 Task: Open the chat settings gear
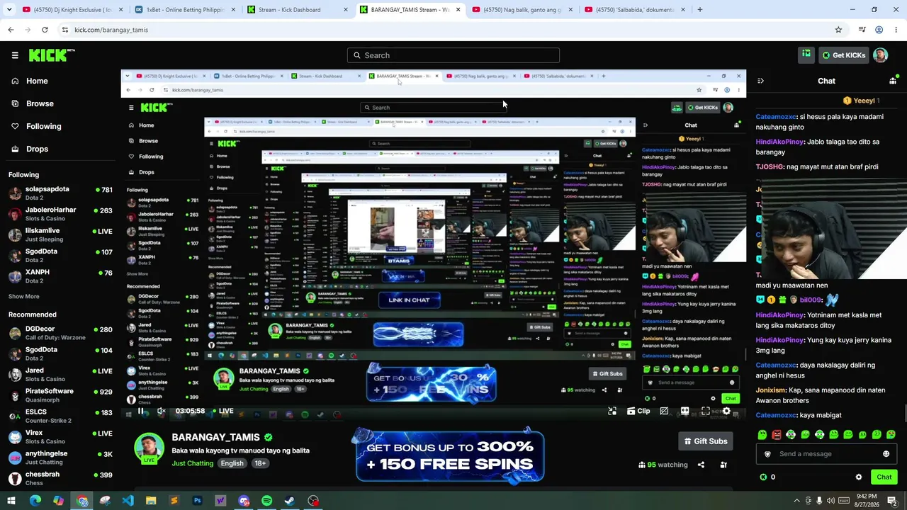coord(859,477)
